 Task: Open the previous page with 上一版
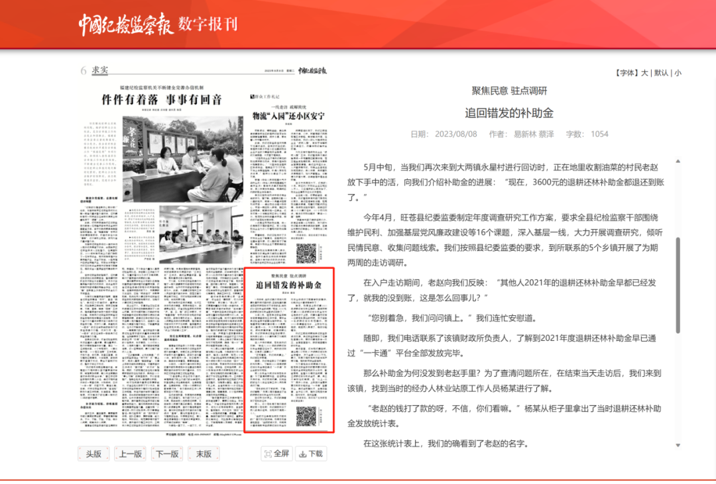131,454
